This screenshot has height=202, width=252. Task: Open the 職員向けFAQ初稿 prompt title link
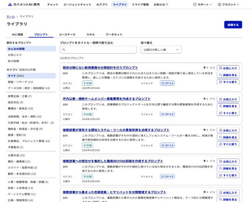[x=113, y=161]
